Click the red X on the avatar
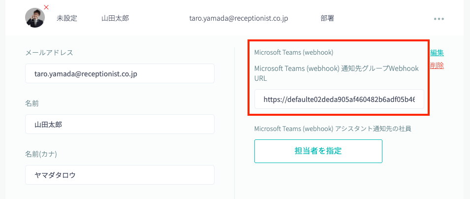Image resolution: width=470 pixels, height=199 pixels. click(46, 7)
